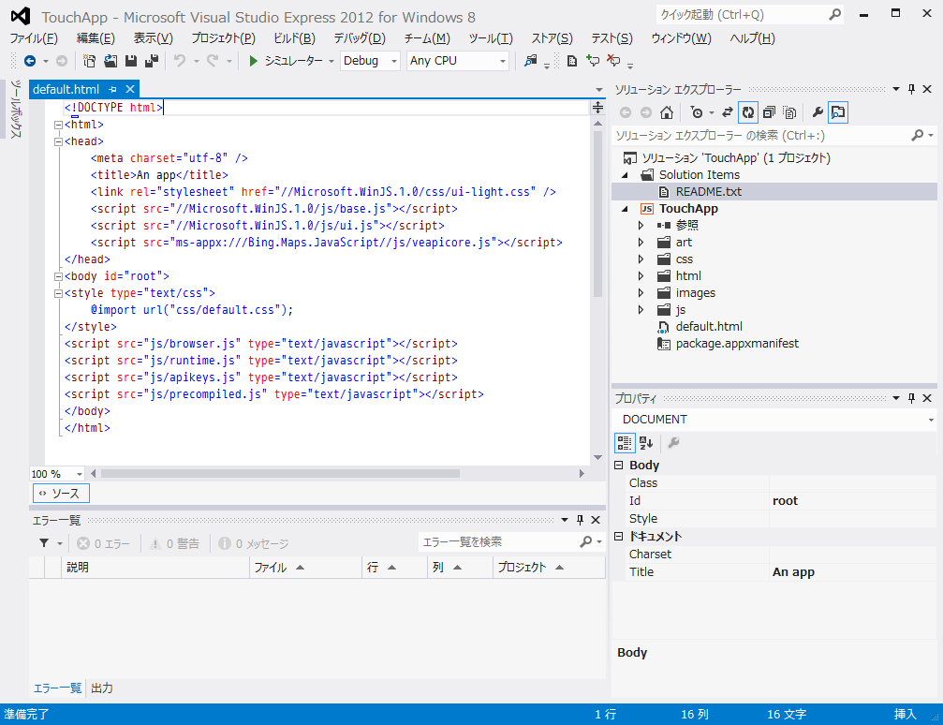The width and height of the screenshot is (943, 725).
Task: Expand the images folder node
Action: click(x=641, y=293)
